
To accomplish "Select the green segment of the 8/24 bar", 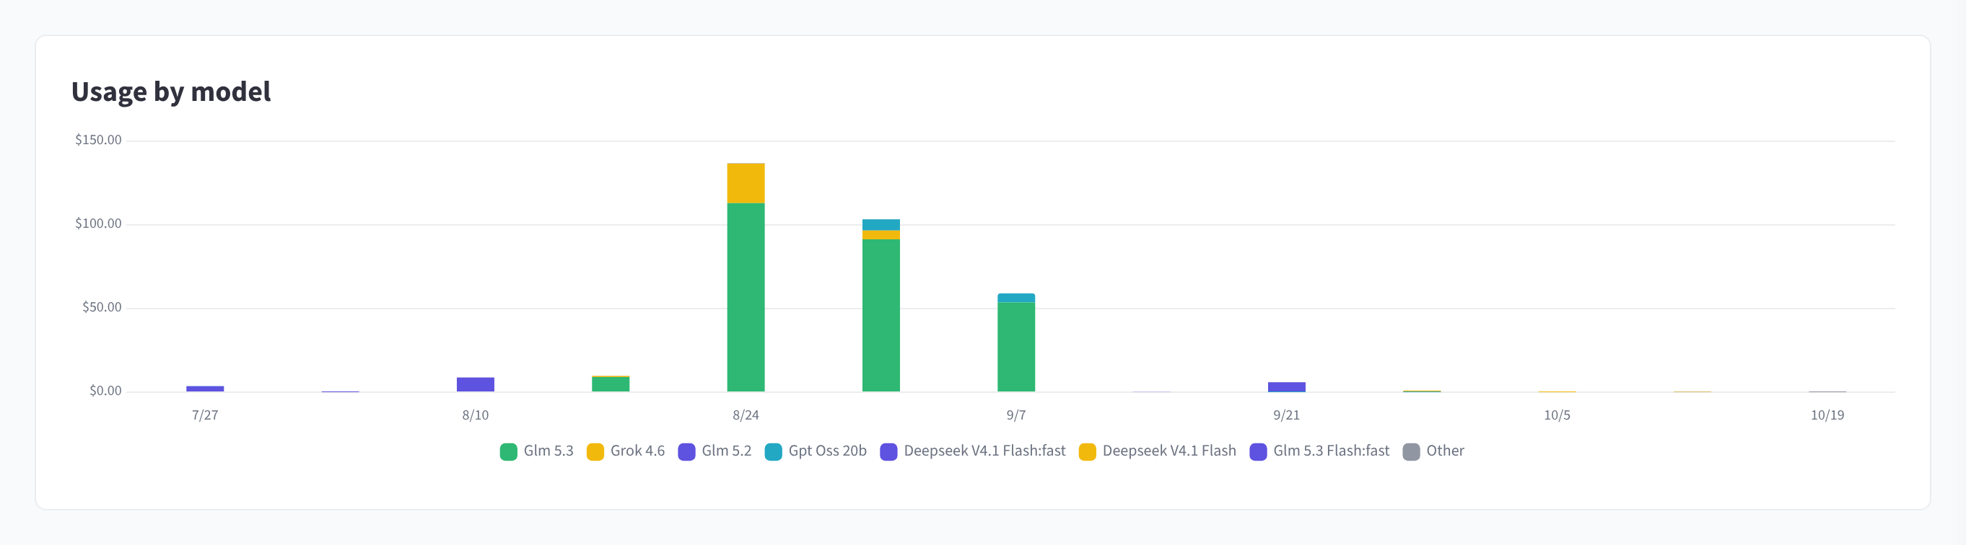I will [x=746, y=297].
